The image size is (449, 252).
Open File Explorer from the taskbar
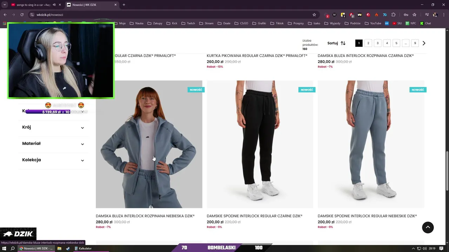[59, 248]
